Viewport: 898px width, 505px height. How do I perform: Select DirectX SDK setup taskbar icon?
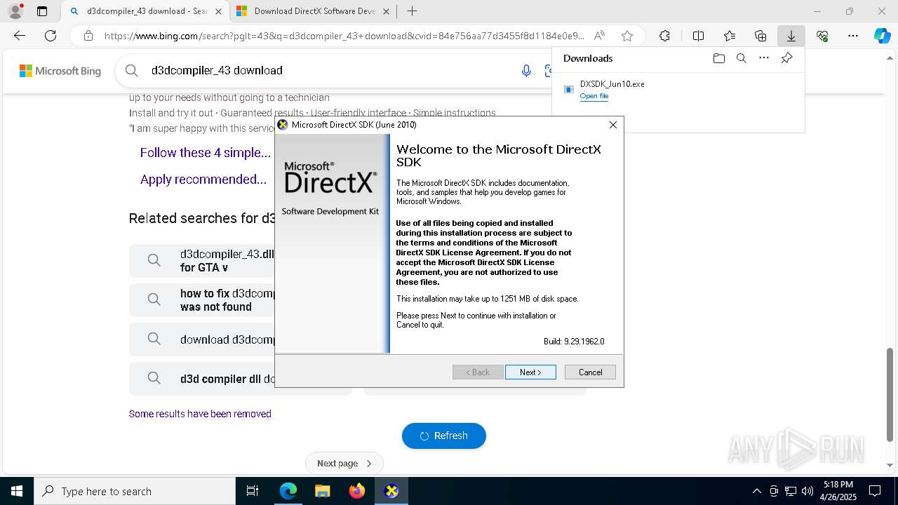pos(391,491)
